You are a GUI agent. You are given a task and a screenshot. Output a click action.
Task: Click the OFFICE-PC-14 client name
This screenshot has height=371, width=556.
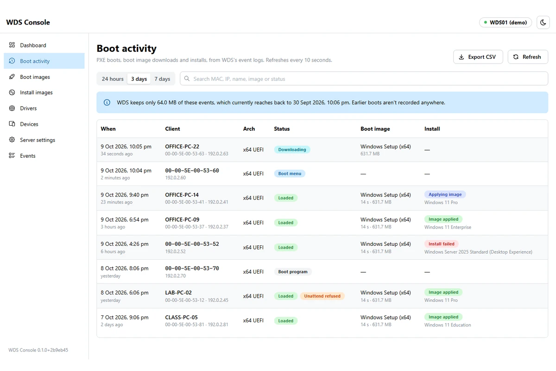point(182,195)
